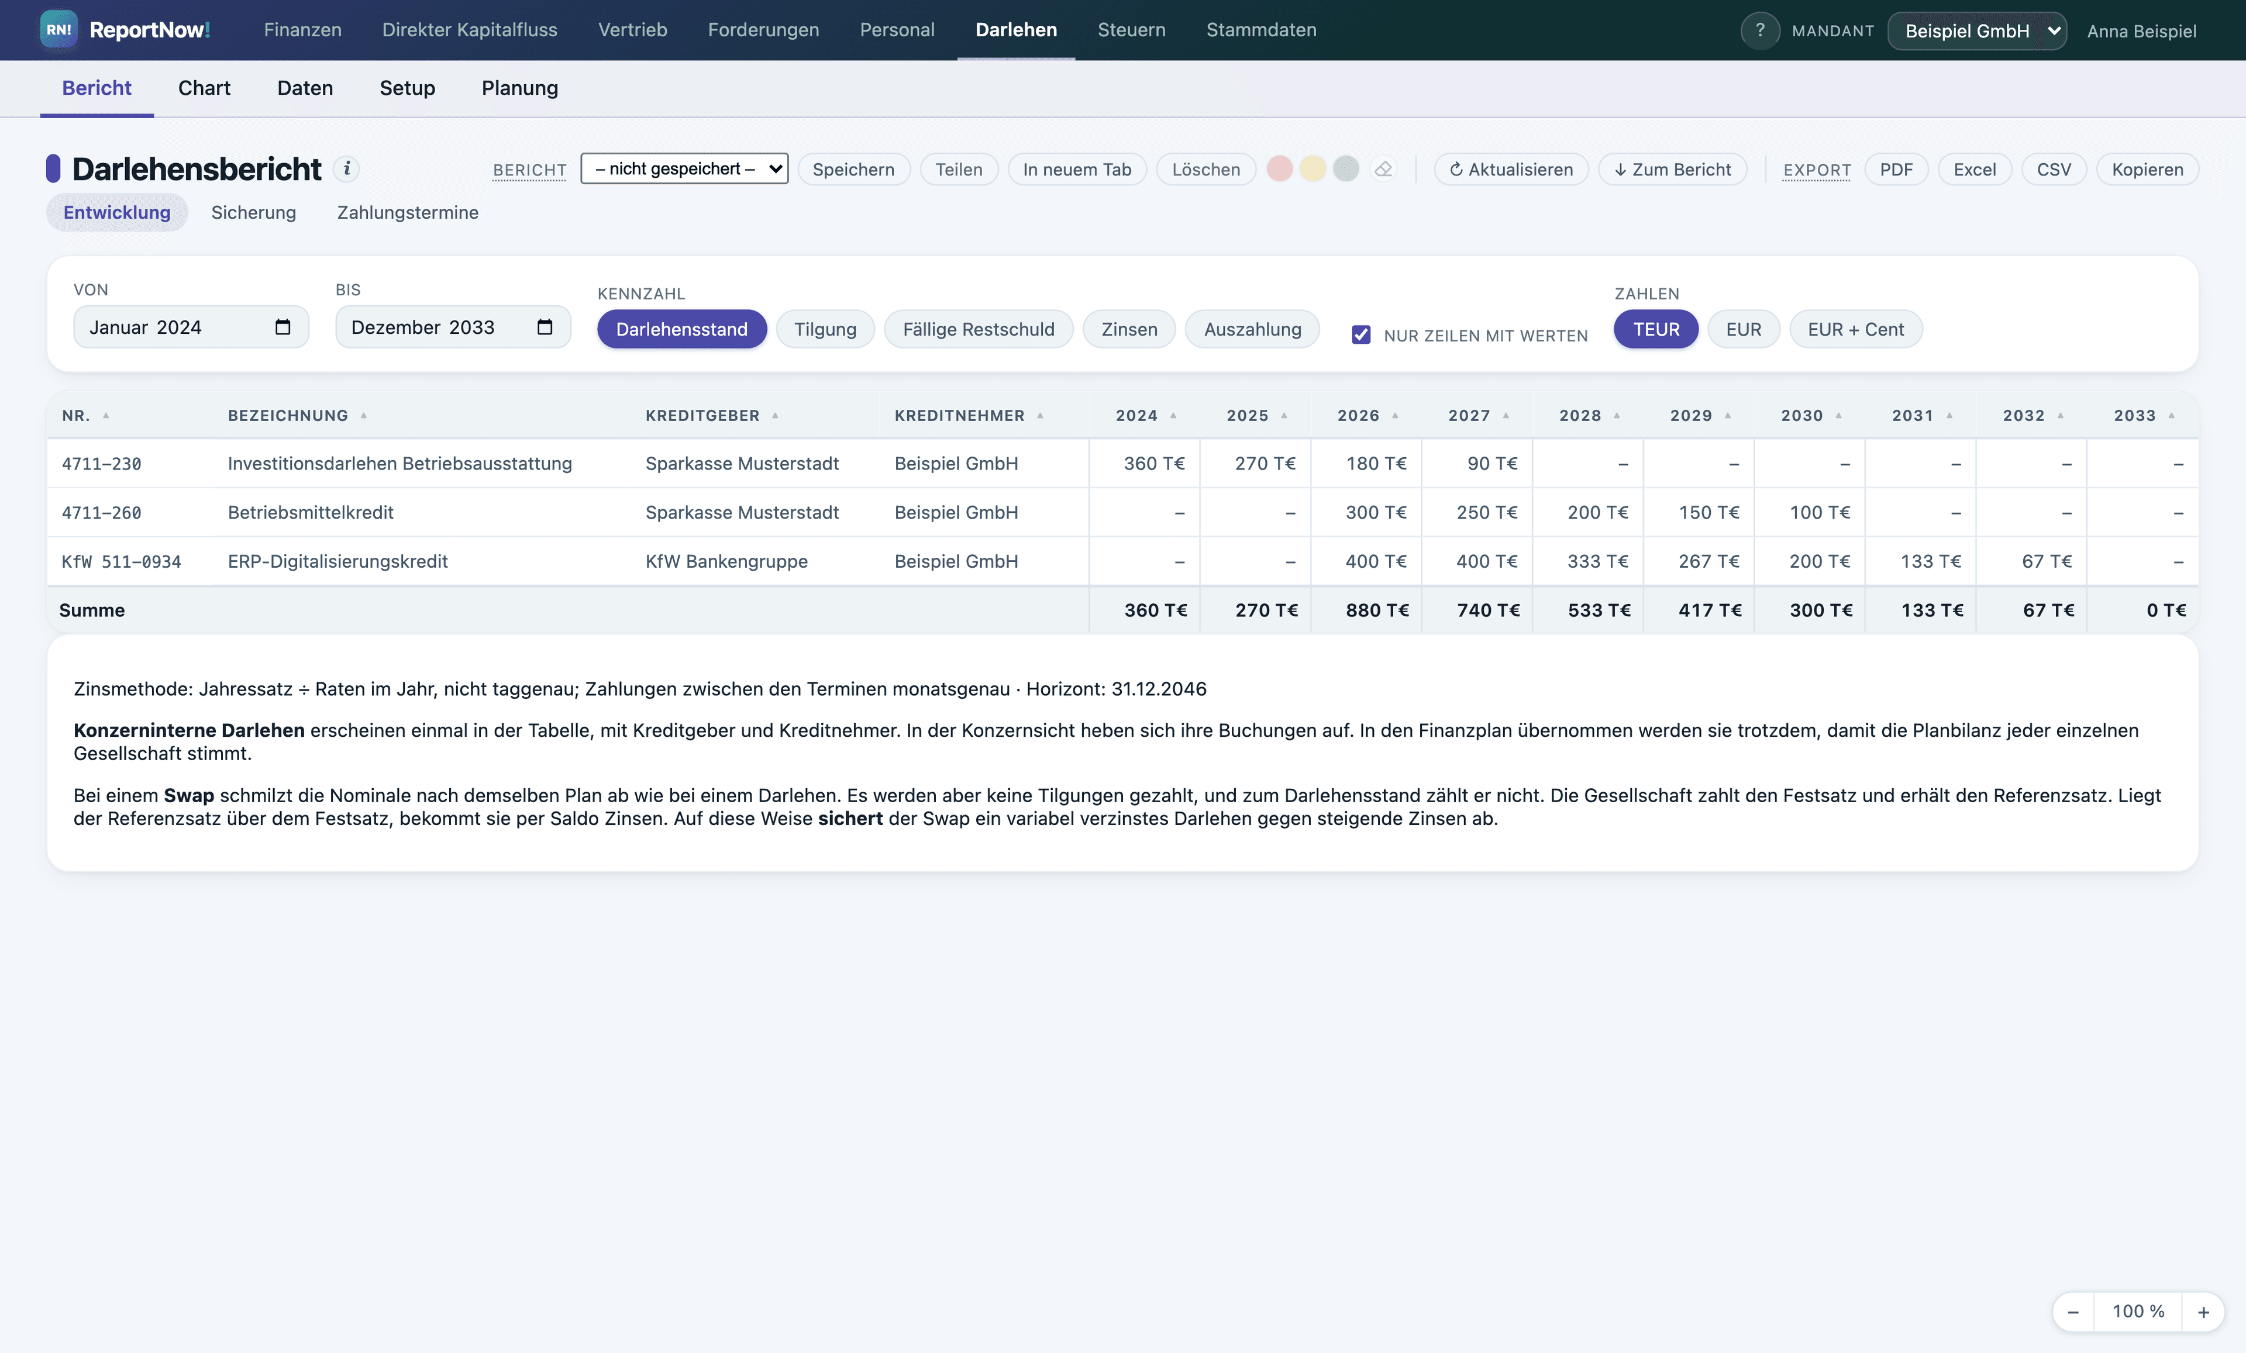Select the Fällige Restschuld metric pill
Image resolution: width=2246 pixels, height=1353 pixels.
tap(978, 329)
